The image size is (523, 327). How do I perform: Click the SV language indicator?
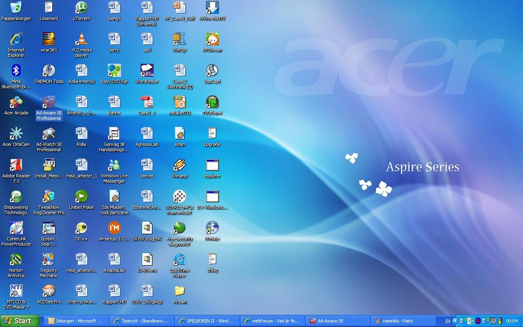click(x=448, y=322)
